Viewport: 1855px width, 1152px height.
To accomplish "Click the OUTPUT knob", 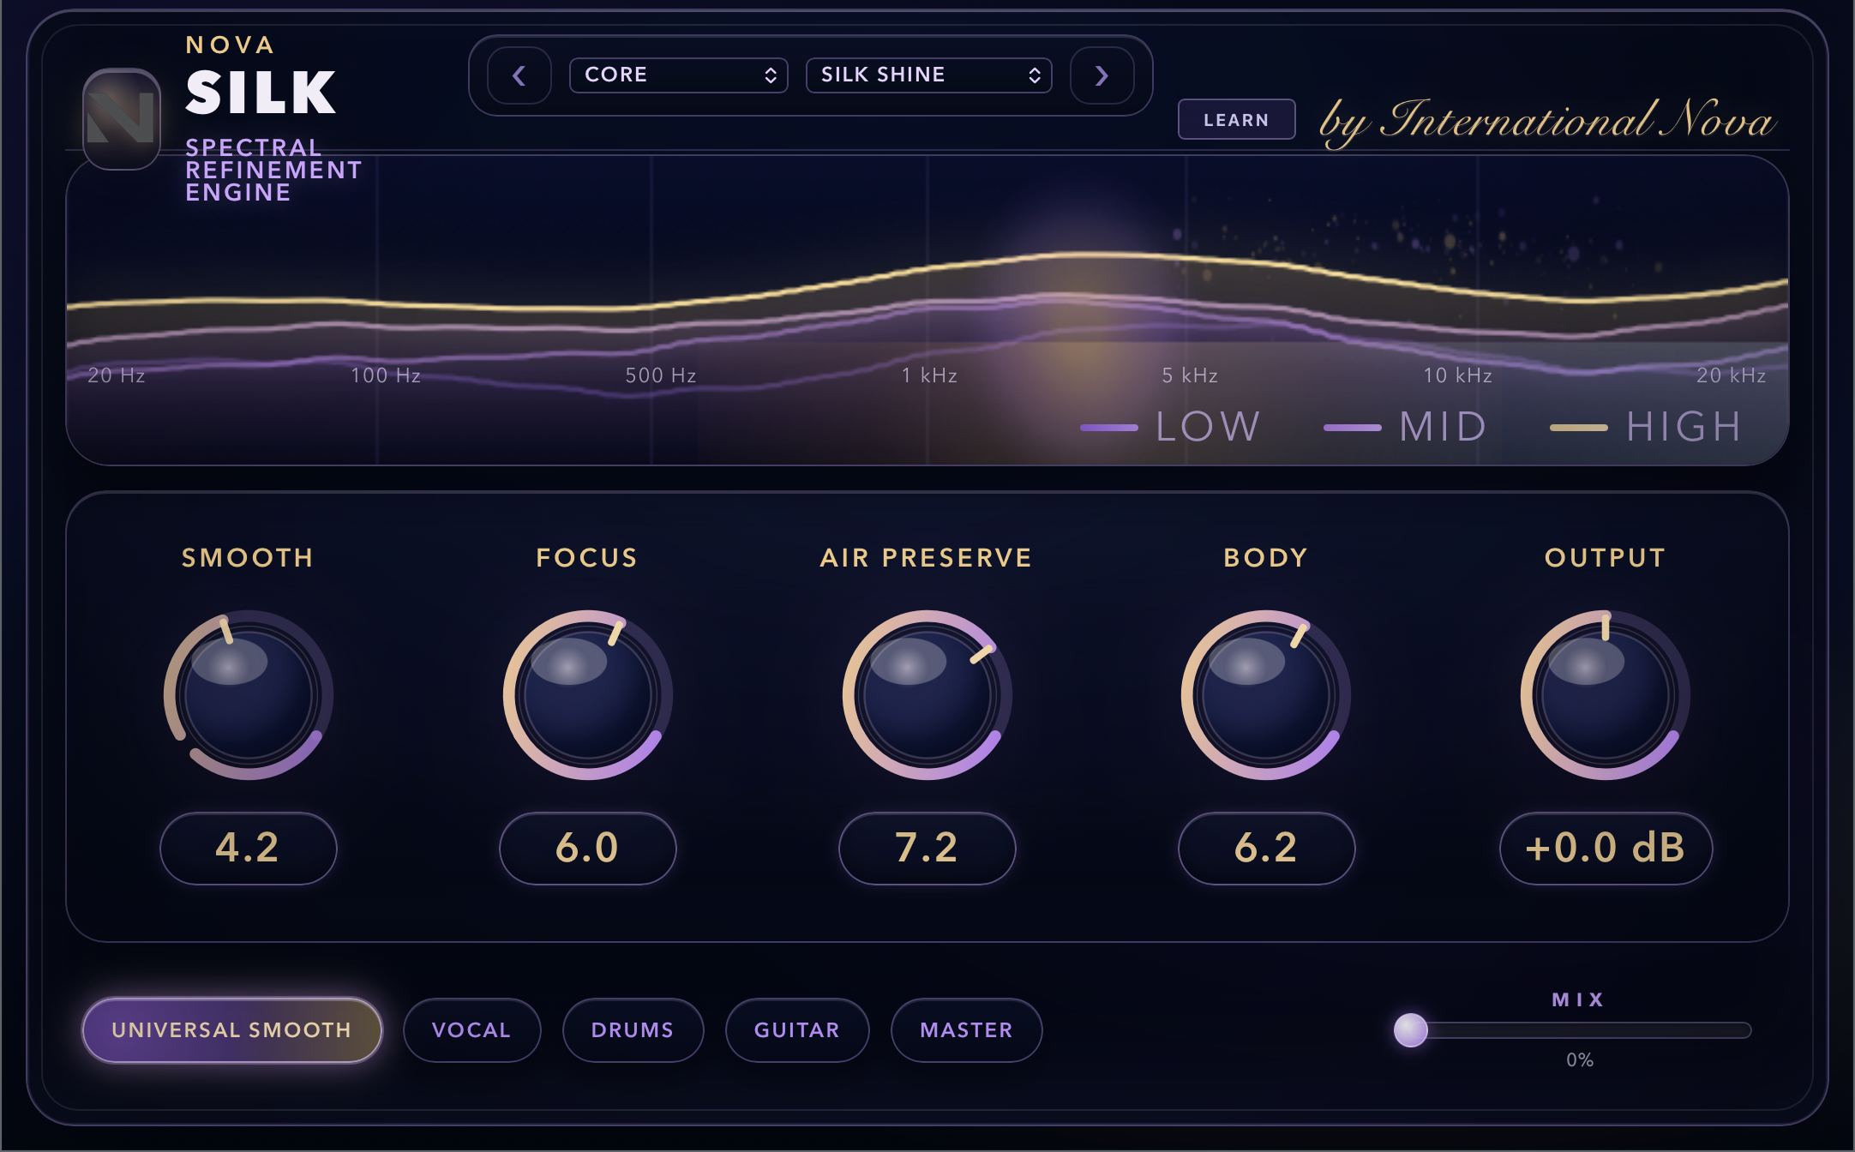I will [1606, 695].
